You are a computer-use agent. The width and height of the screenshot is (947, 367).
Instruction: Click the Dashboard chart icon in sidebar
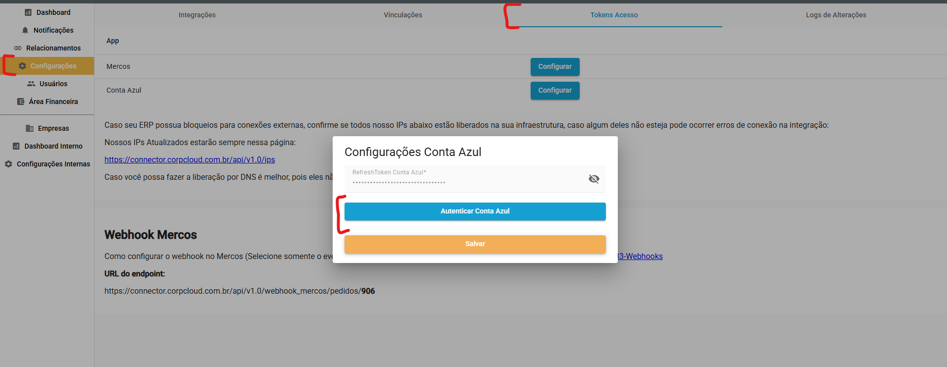pyautogui.click(x=28, y=12)
